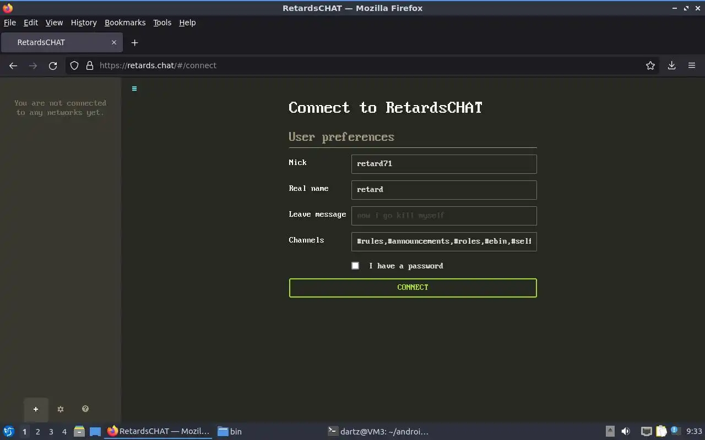Image resolution: width=705 pixels, height=440 pixels.
Task: Switch to the bin taskbar window
Action: (230, 432)
